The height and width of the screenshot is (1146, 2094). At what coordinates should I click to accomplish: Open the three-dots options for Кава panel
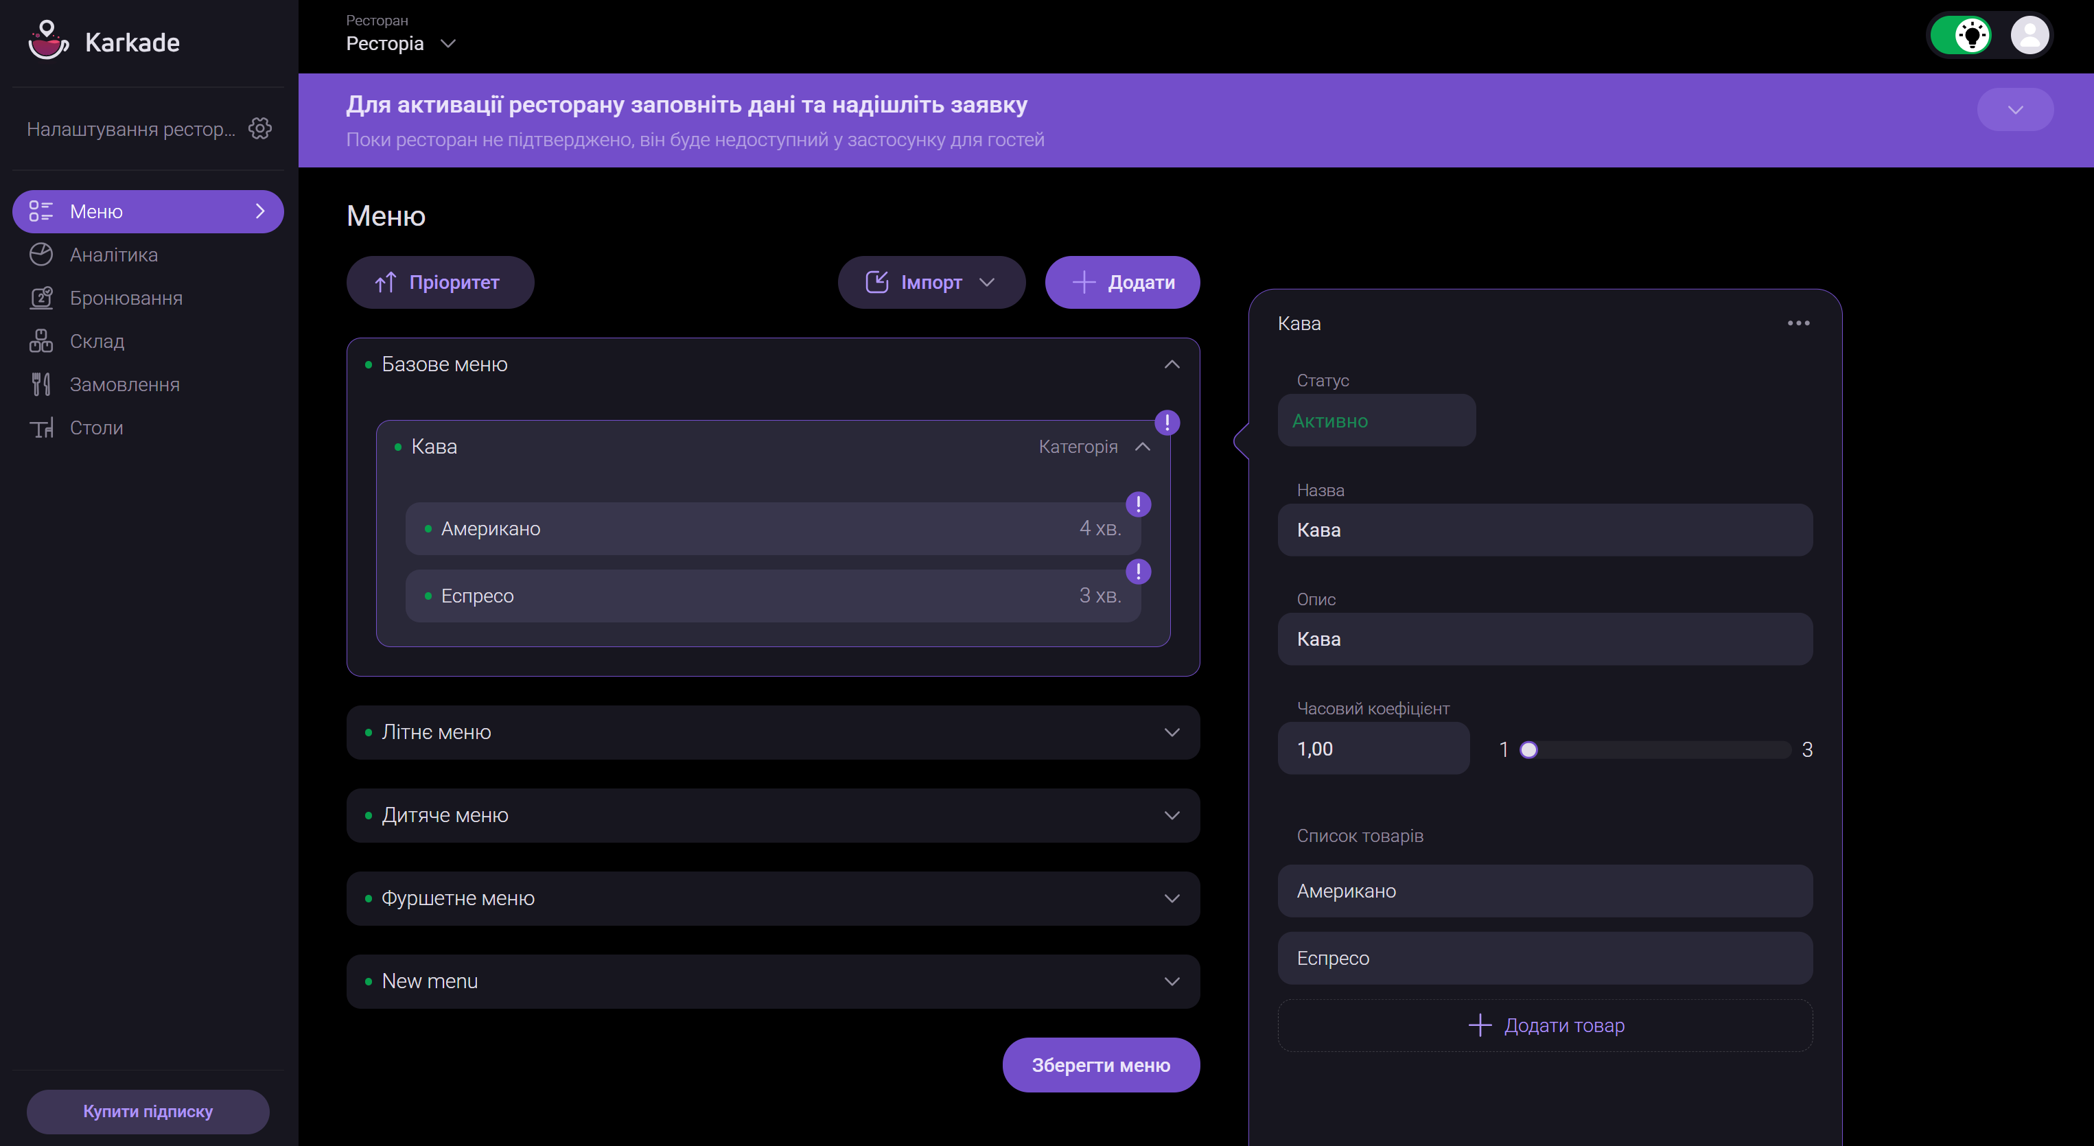(1798, 323)
